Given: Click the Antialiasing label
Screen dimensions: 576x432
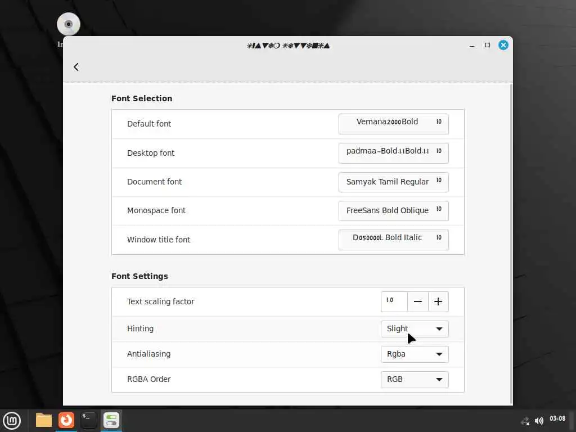Looking at the screenshot, I should click(148, 354).
